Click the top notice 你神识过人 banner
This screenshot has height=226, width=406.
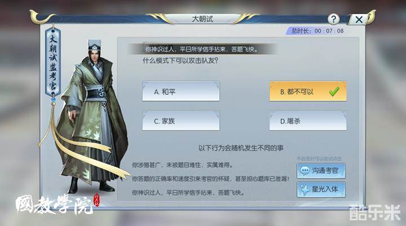pyautogui.click(x=202, y=49)
